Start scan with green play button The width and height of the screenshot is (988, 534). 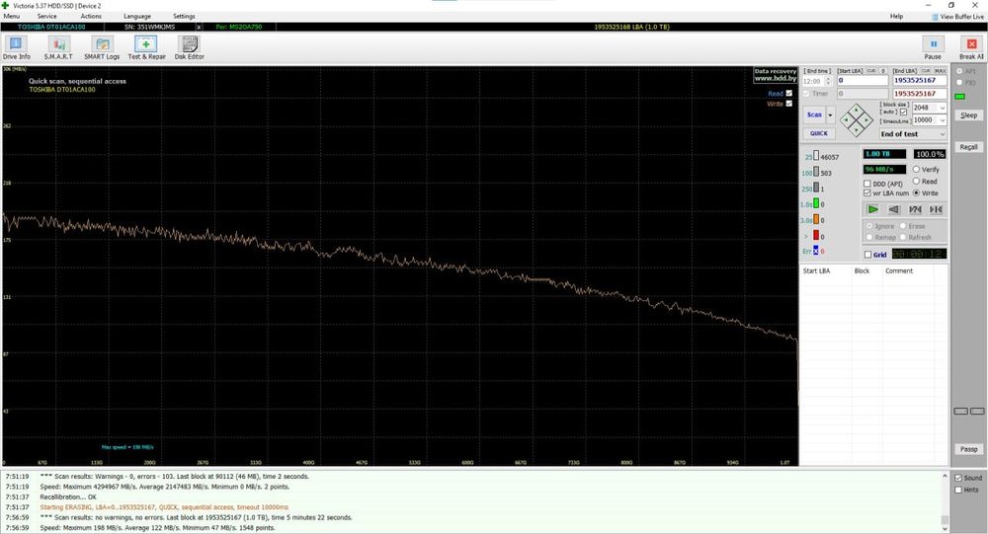[x=873, y=209]
